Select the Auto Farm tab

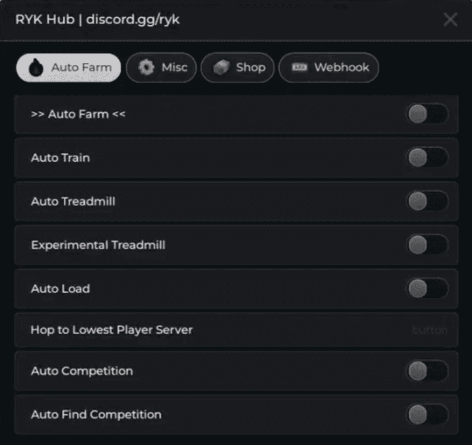pyautogui.click(x=68, y=67)
